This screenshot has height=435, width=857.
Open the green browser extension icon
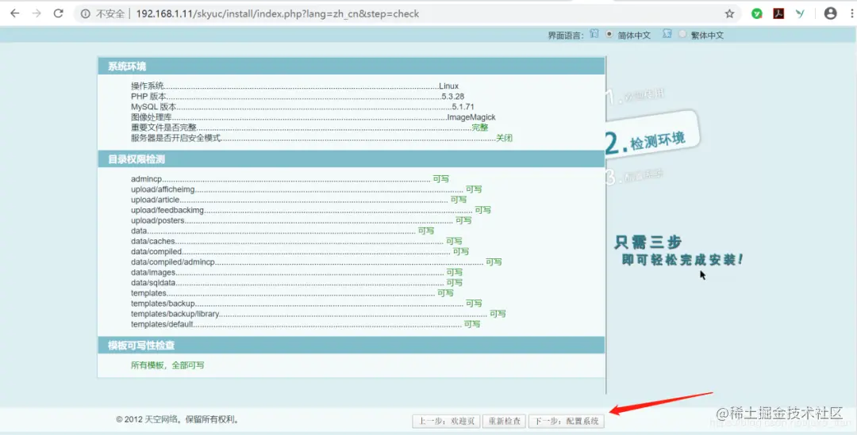click(756, 13)
